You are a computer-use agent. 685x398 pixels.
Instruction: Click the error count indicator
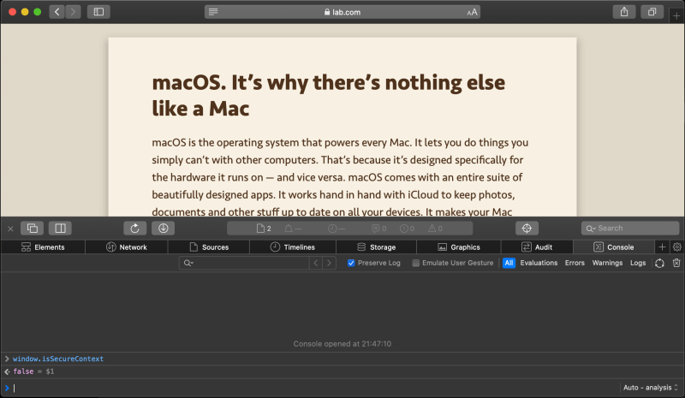[408, 228]
